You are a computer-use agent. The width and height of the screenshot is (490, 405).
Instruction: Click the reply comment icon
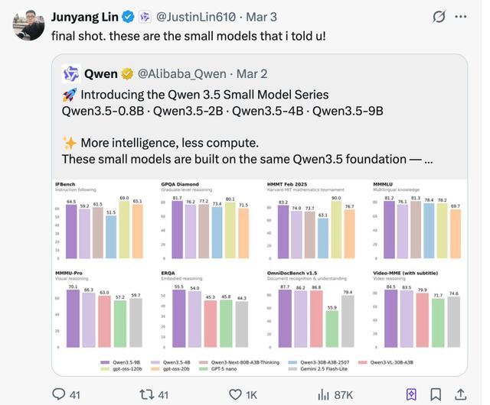[x=58, y=394]
